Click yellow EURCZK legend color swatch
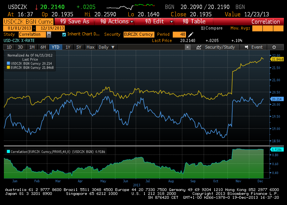Screen dimensions: 287x205 pos(8,68)
